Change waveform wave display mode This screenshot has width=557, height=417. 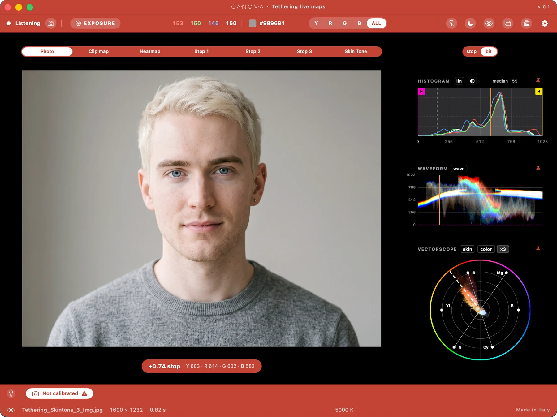coord(459,169)
